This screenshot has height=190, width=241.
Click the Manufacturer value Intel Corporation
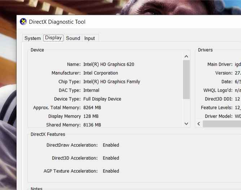pos(101,73)
